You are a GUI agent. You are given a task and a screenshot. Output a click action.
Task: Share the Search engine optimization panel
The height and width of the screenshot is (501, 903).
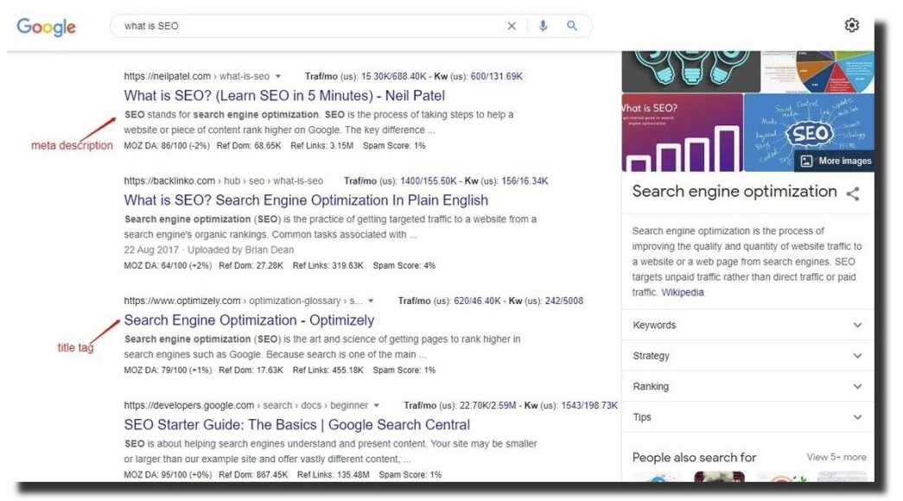pos(853,194)
